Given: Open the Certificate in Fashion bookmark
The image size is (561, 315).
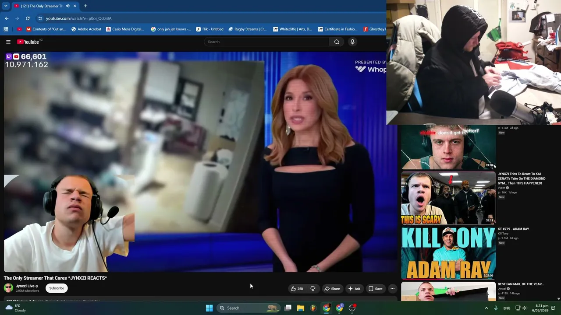Looking at the screenshot, I should coord(337,29).
